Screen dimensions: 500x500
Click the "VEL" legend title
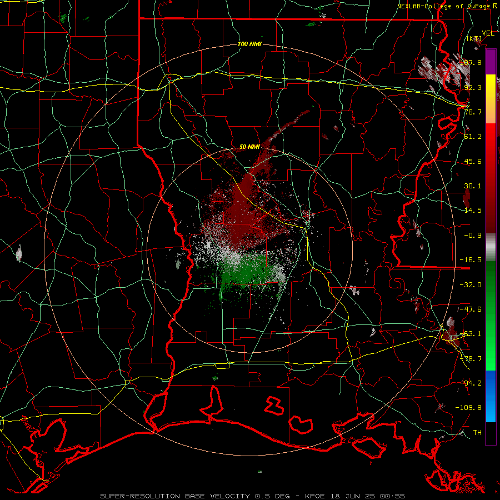pyautogui.click(x=488, y=33)
